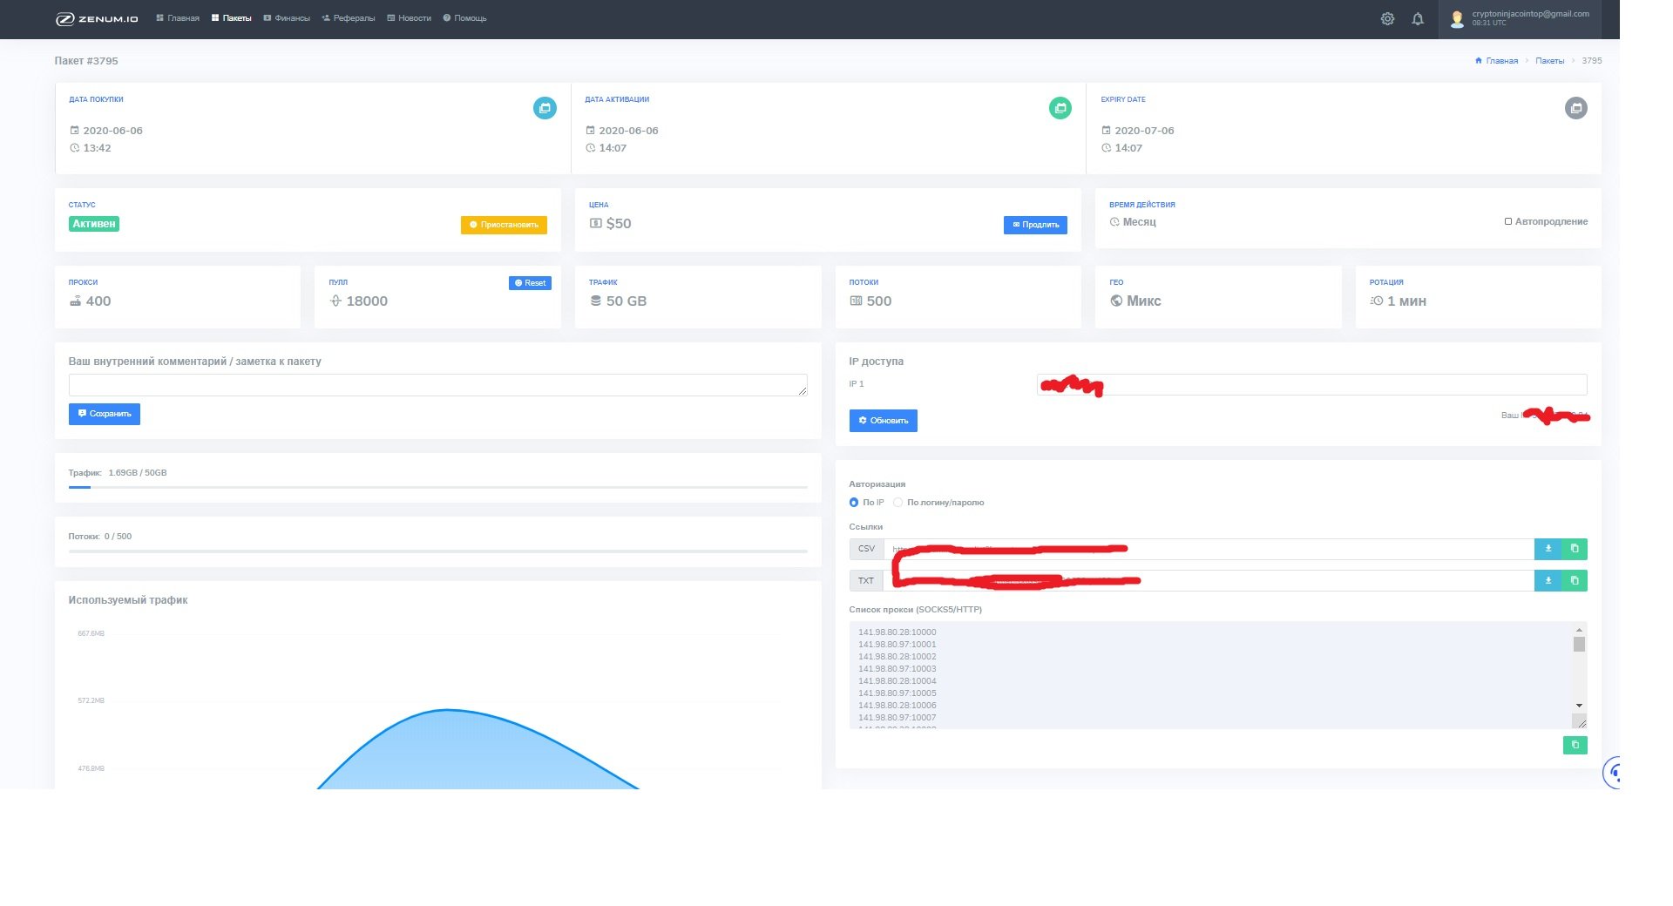The image size is (1673, 906).
Task: Download the CSV proxy list
Action: (x=1548, y=549)
